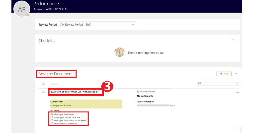Click the Task Completion label
The height and width of the screenshot is (133, 254).
tap(146, 102)
